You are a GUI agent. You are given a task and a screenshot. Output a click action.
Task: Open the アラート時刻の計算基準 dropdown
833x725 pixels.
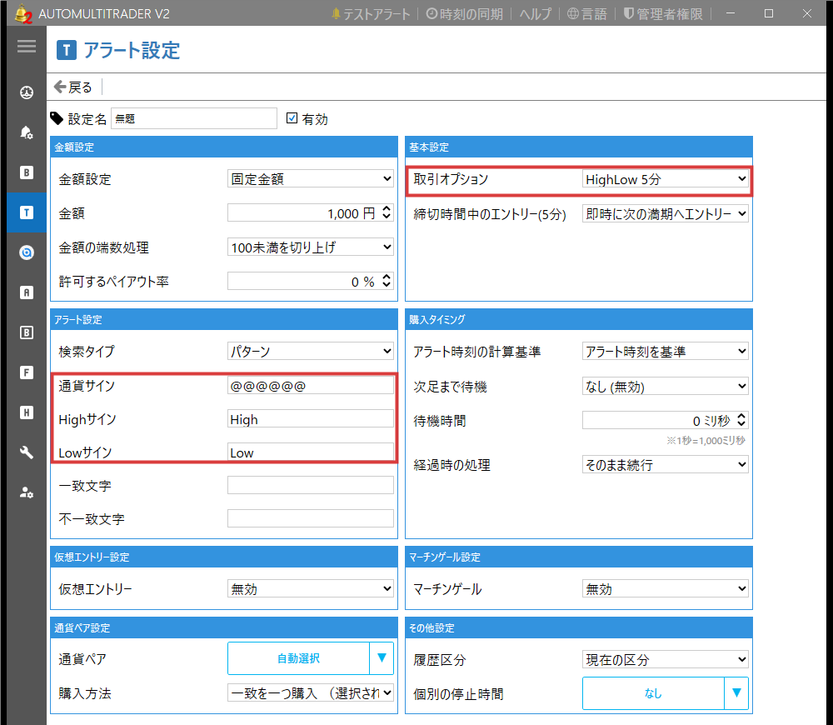tap(665, 351)
